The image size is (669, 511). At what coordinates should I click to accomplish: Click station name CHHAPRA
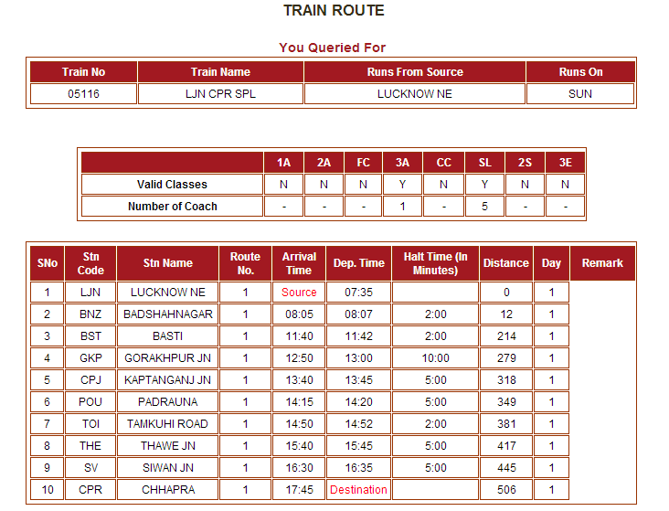pyautogui.click(x=167, y=490)
